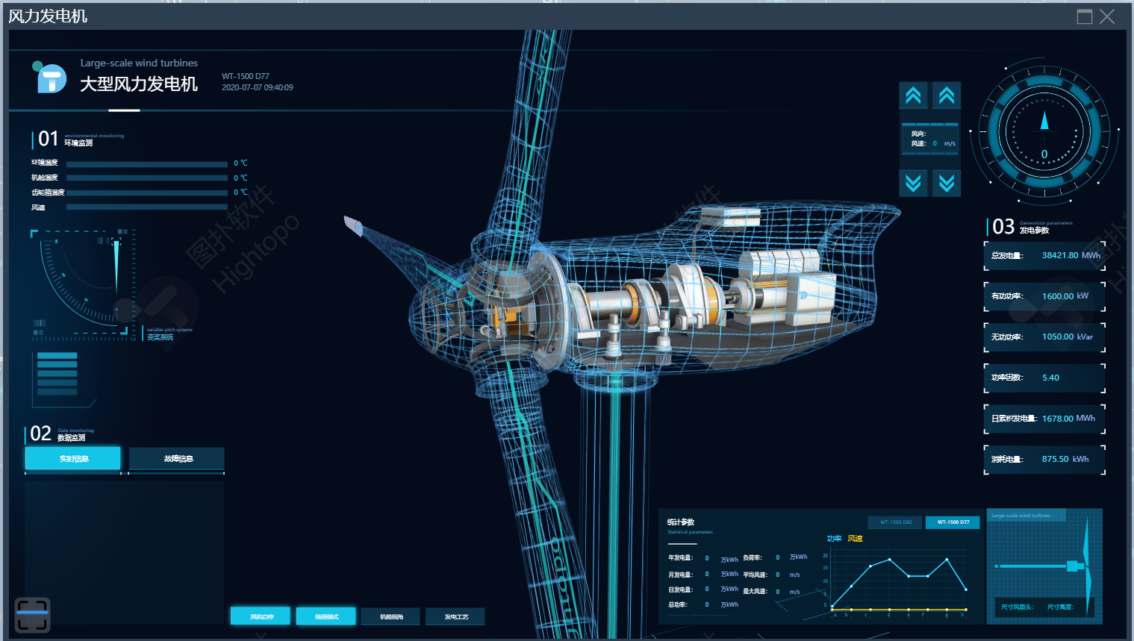Click the 无功功率 value 1050.00 kVar

coord(1068,337)
